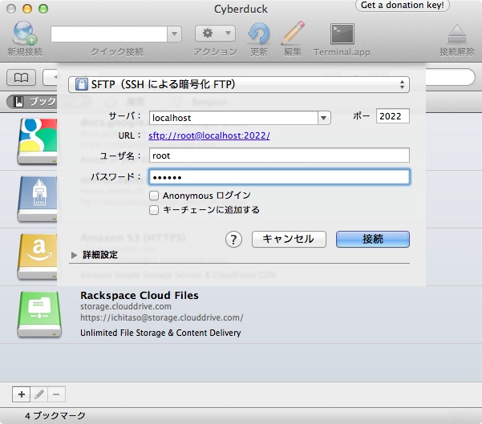The image size is (482, 424).
Task: Click the New Connection globe icon
Action: [x=25, y=33]
